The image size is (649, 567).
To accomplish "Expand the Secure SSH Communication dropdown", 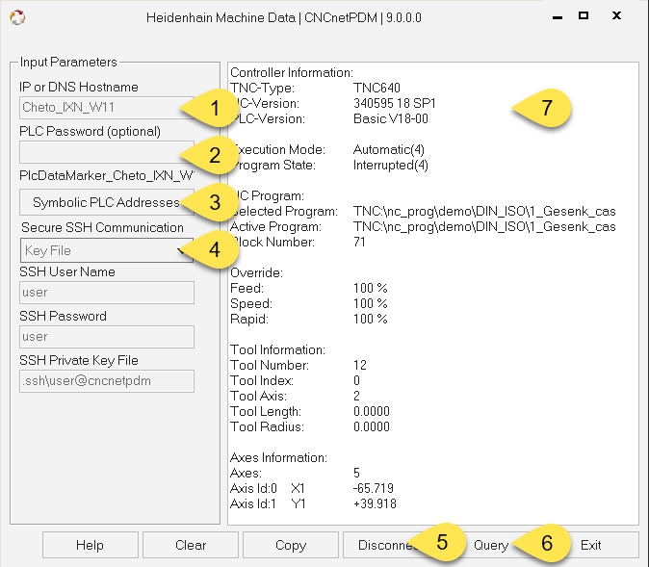I will click(x=106, y=250).
